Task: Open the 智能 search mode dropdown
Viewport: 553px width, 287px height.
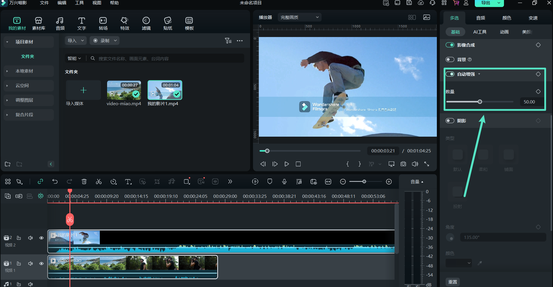Action: (74, 58)
